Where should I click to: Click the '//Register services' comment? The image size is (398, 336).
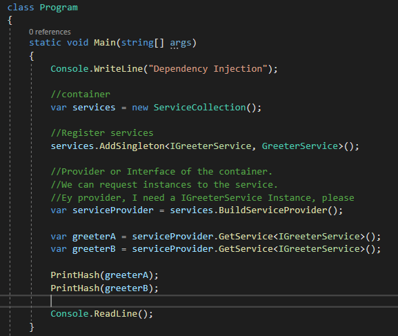[x=102, y=133]
